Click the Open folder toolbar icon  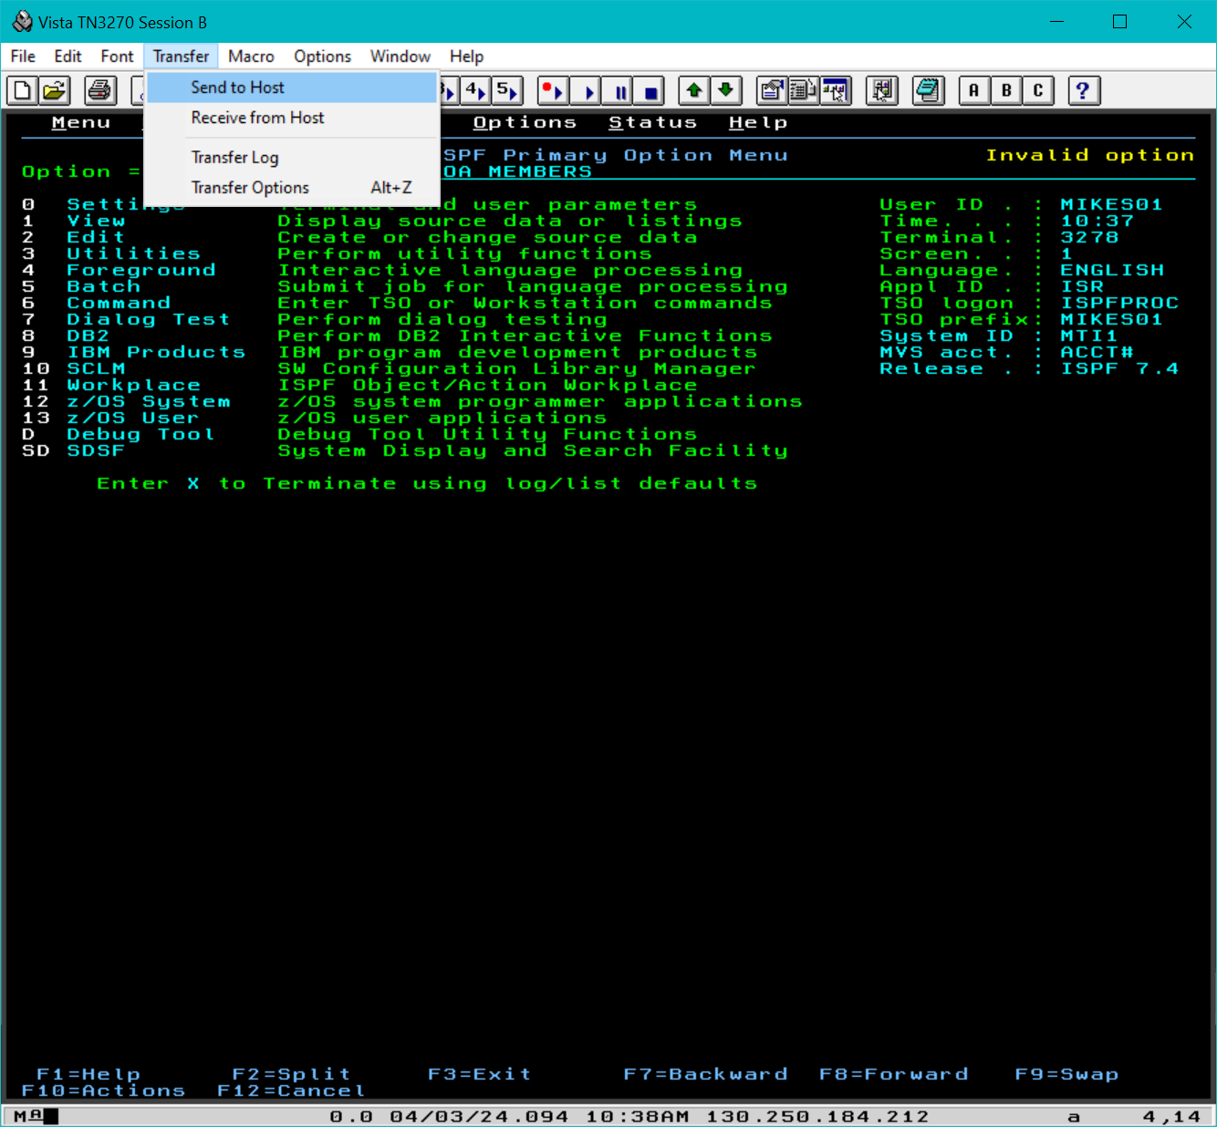(x=56, y=90)
